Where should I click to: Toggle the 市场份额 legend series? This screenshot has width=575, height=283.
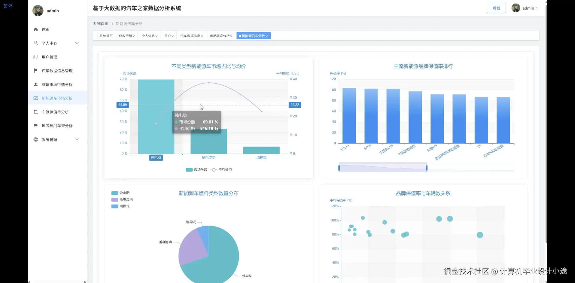coord(196,170)
